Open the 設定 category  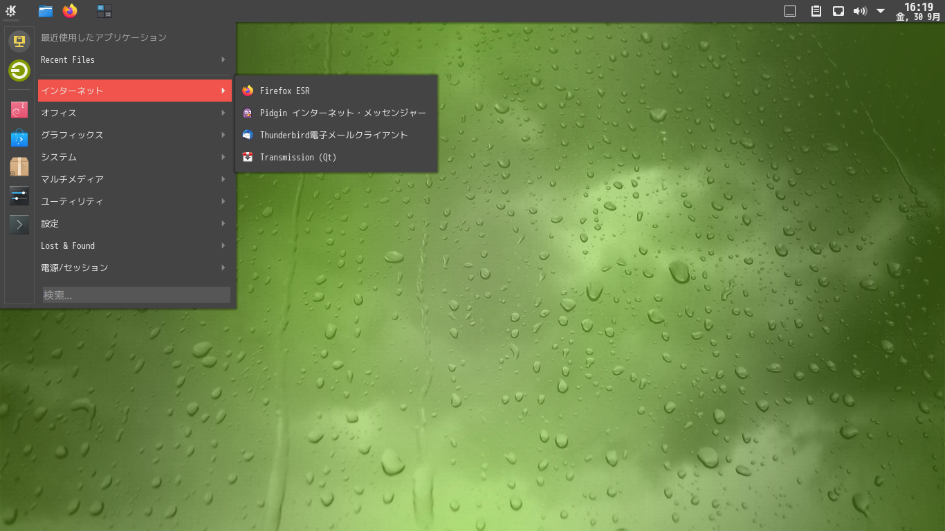click(x=135, y=223)
